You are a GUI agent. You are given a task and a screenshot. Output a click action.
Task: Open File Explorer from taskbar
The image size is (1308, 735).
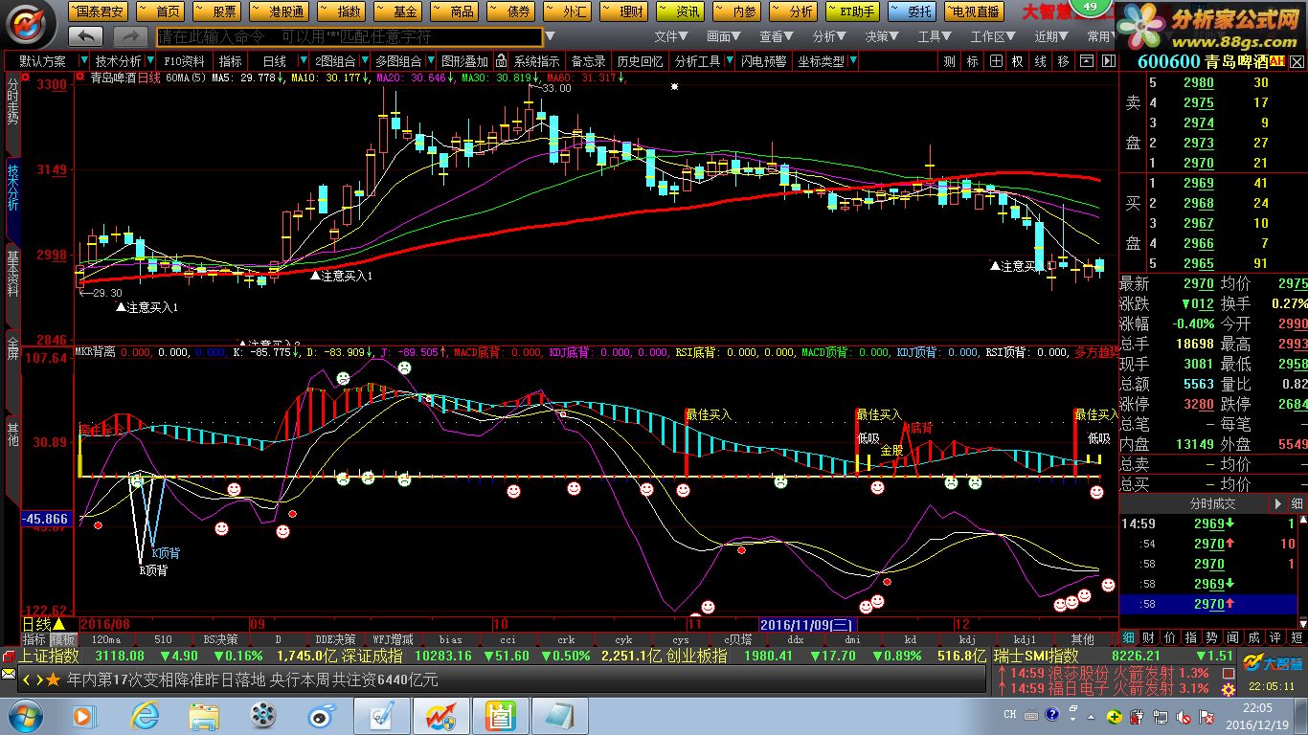coord(204,715)
